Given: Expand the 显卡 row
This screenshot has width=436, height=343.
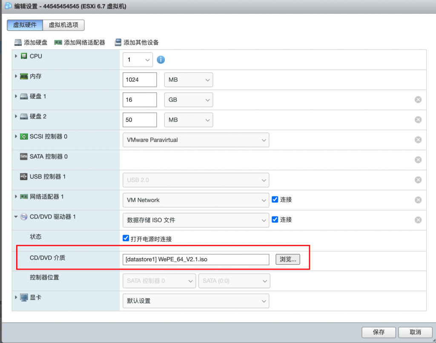Looking at the screenshot, I should (x=16, y=297).
